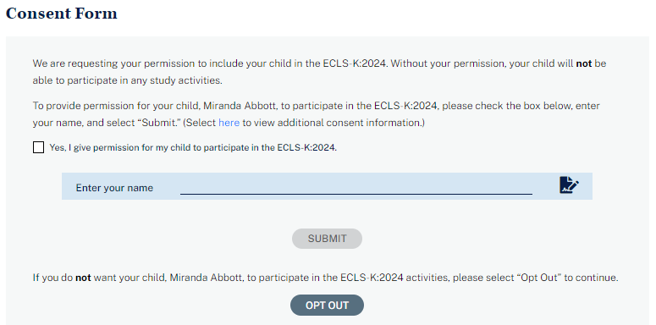Viewport: 656px width, 325px height.
Task: Click the "able to participate in any study activities" line
Action: tap(128, 80)
